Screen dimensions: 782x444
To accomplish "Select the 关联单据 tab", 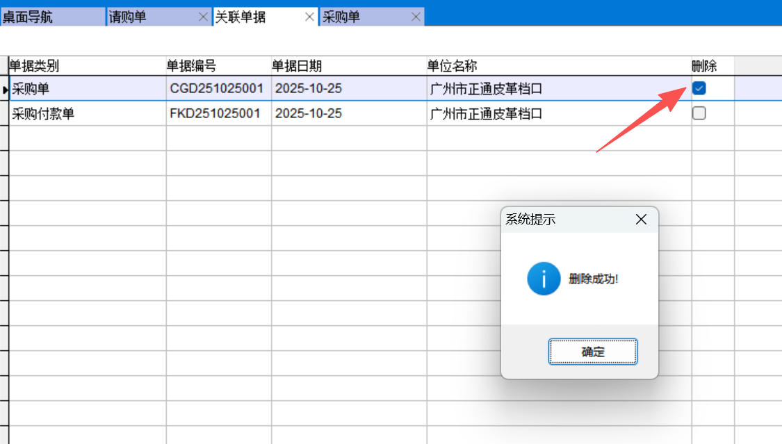I will [x=241, y=17].
